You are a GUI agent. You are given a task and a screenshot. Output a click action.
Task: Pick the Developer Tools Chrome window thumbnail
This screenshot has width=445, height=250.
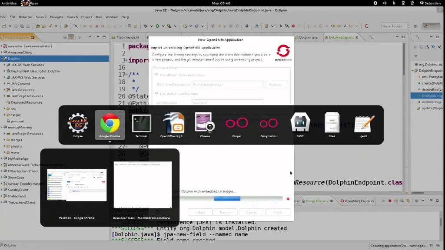coord(143,185)
